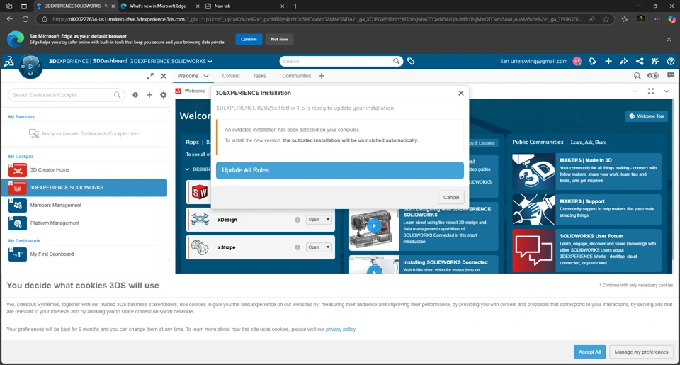Image resolution: width=680 pixels, height=365 pixels.
Task: Open notifications bell icon
Action: click(x=592, y=61)
